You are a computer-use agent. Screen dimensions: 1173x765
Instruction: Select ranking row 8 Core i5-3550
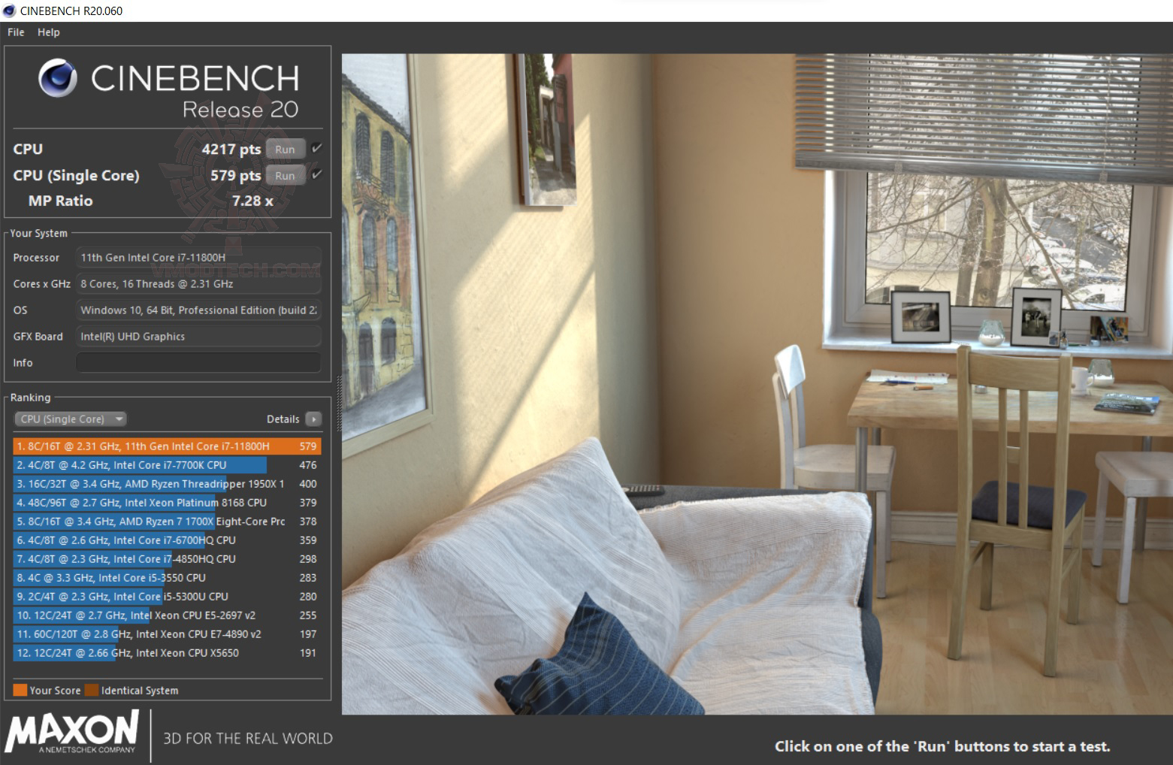pos(167,578)
